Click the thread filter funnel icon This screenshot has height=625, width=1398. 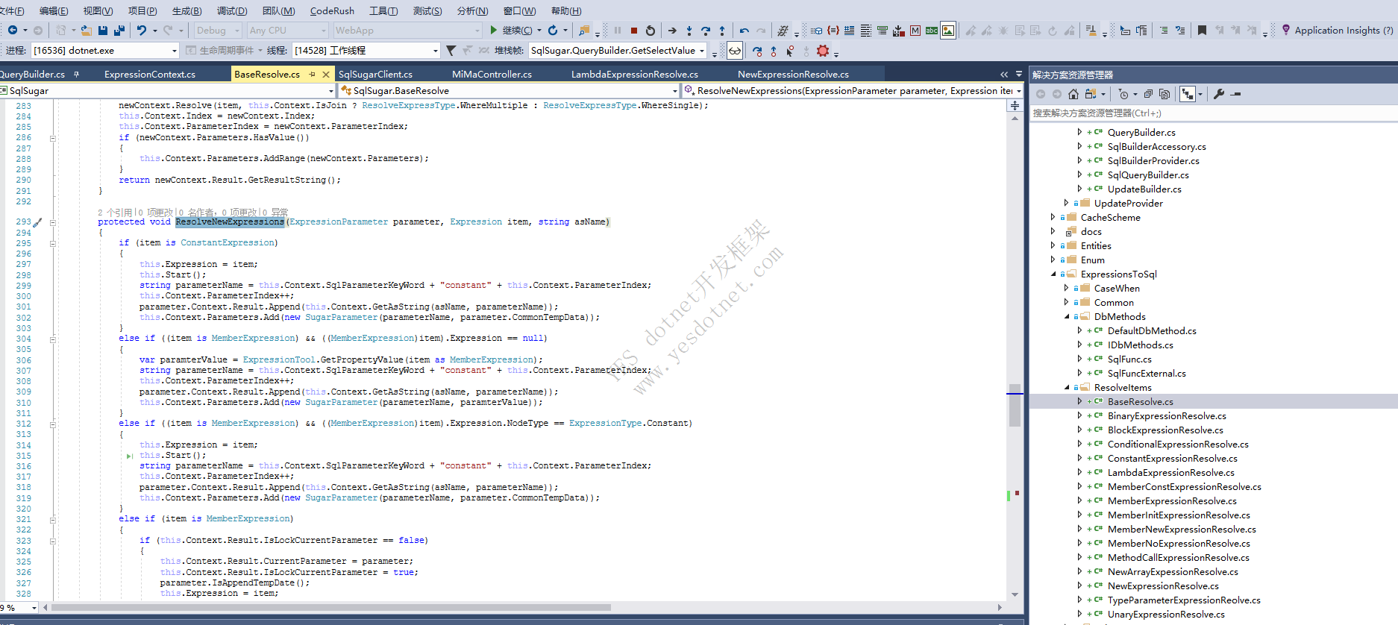tap(451, 51)
